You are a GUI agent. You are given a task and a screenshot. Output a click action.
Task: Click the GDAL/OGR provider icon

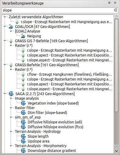(11, 27)
